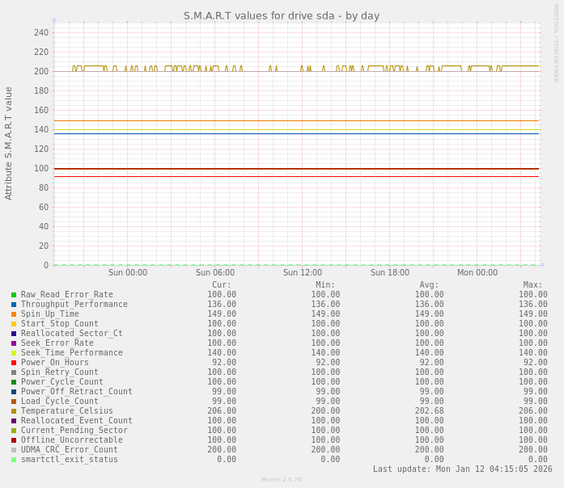The width and height of the screenshot is (564, 488).
Task: Click the 'Sun 12:00' time axis label
Action: 303,273
